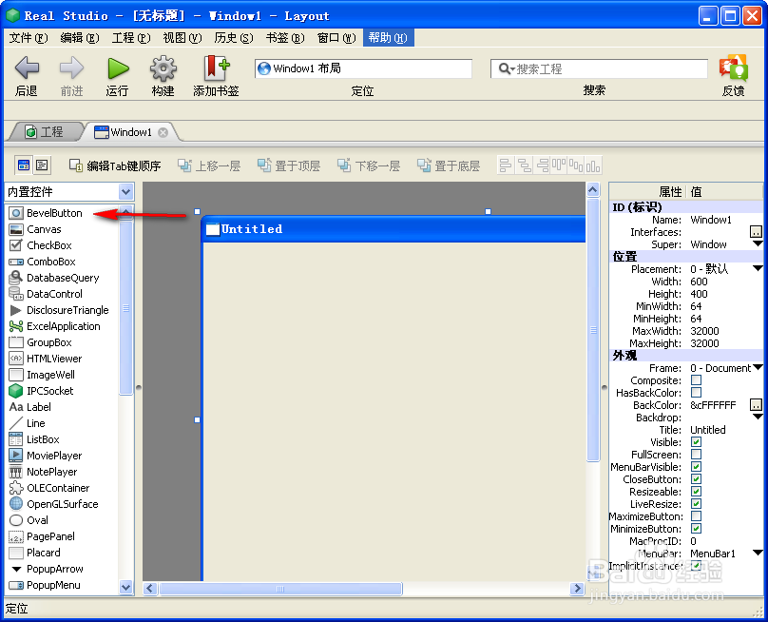Select the Canvas control
The image size is (768, 622).
[44, 229]
